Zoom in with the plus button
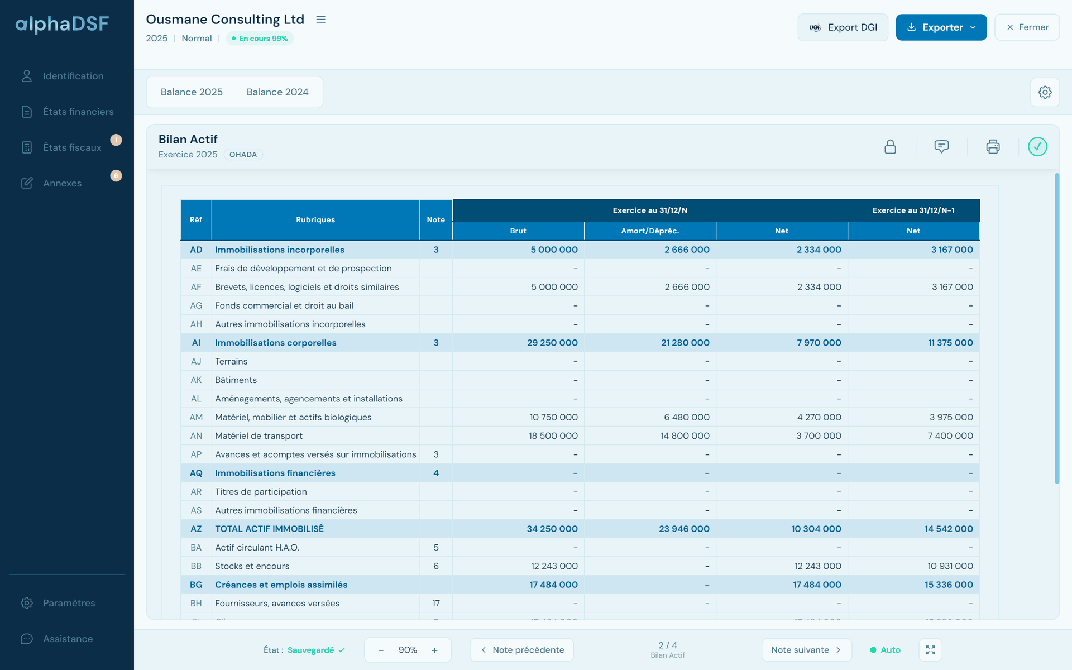The width and height of the screenshot is (1072, 670). click(x=434, y=650)
